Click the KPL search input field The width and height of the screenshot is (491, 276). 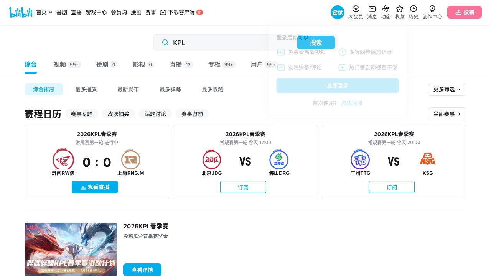click(230, 43)
